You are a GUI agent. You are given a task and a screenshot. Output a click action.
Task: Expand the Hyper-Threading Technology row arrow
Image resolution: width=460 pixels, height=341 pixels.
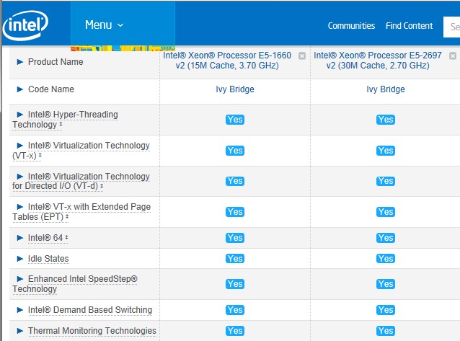tap(20, 115)
